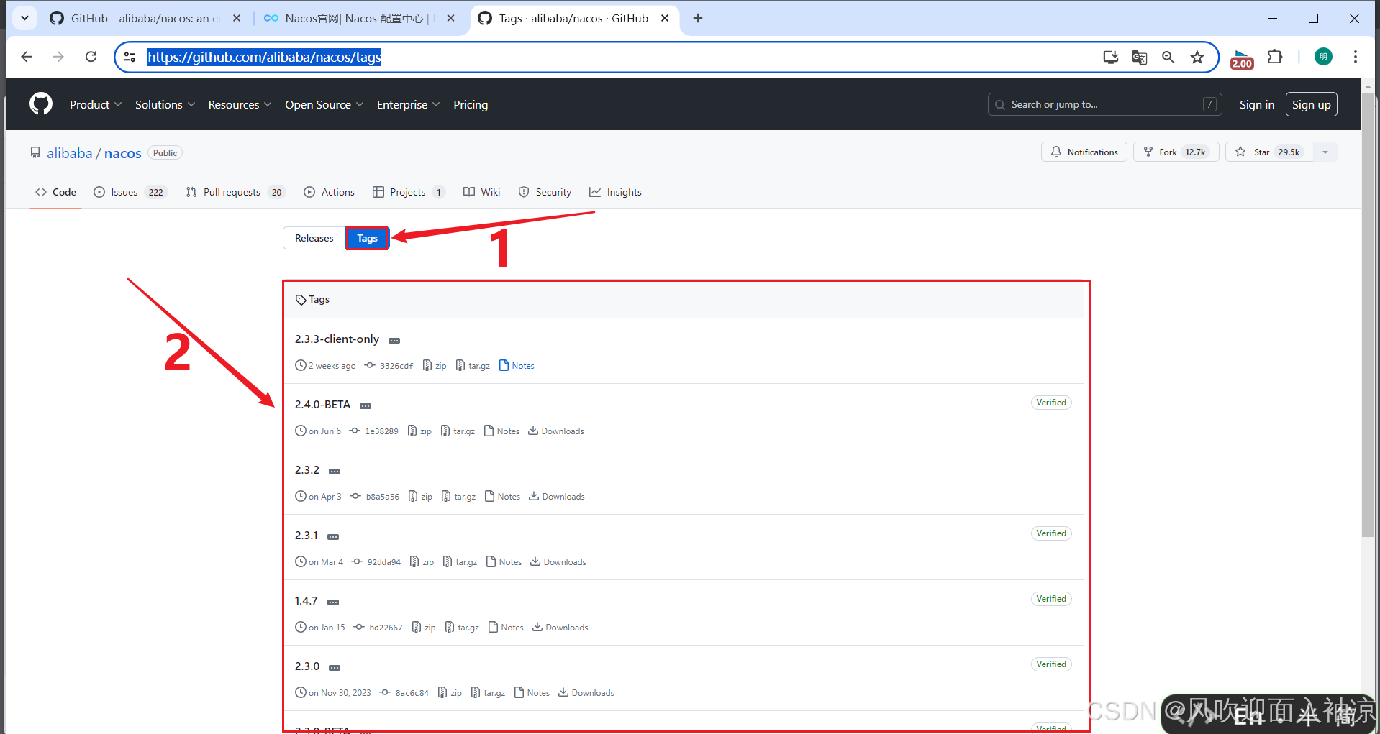Open the 2.4.0-BETA tag link
Viewport: 1380px width, 734px height.
click(x=322, y=404)
